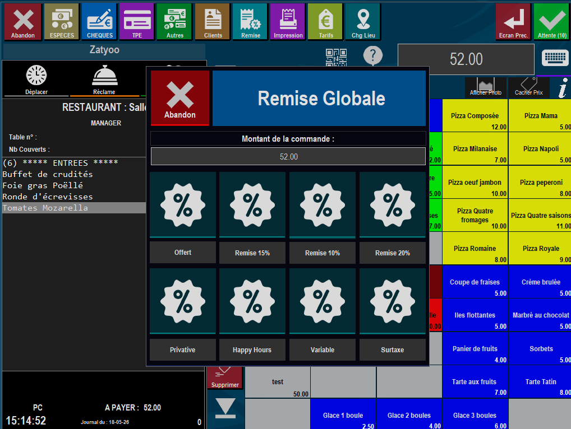Add Pizza Composée 12.00
This screenshot has height=429, width=571.
tap(475, 115)
